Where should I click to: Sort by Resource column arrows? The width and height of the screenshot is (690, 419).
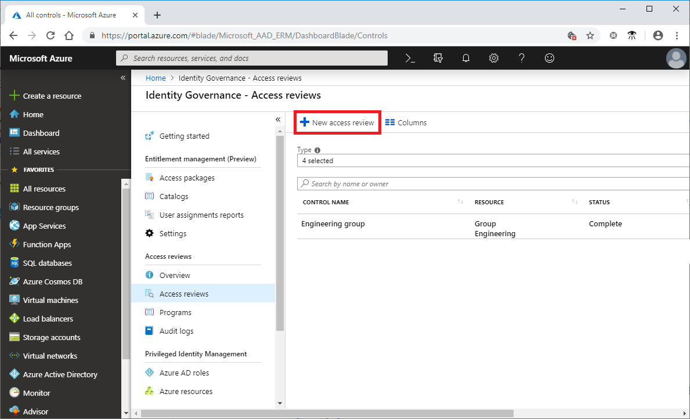[x=575, y=201]
